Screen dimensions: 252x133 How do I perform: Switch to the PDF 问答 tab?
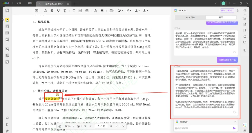(x=190, y=17)
